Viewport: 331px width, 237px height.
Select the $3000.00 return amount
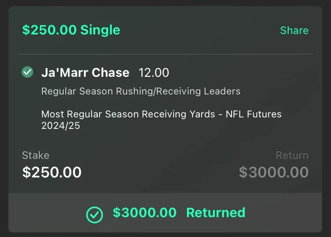[274, 172]
